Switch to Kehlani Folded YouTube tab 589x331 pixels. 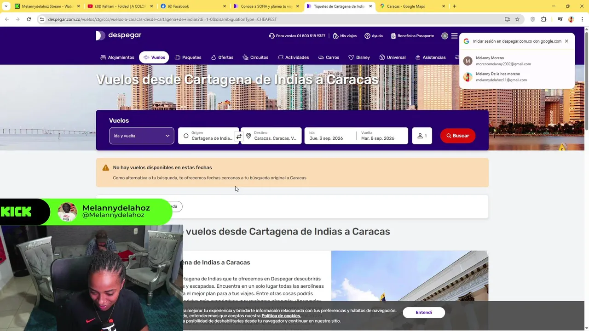(x=121, y=6)
